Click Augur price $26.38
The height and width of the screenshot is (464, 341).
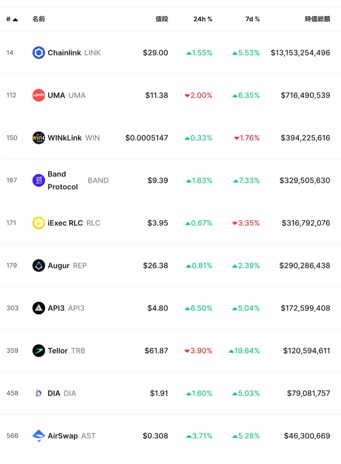click(156, 266)
